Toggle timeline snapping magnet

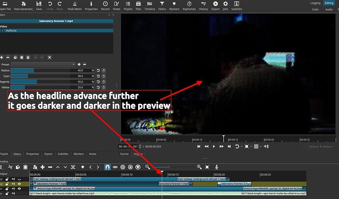pyautogui.click(x=107, y=167)
